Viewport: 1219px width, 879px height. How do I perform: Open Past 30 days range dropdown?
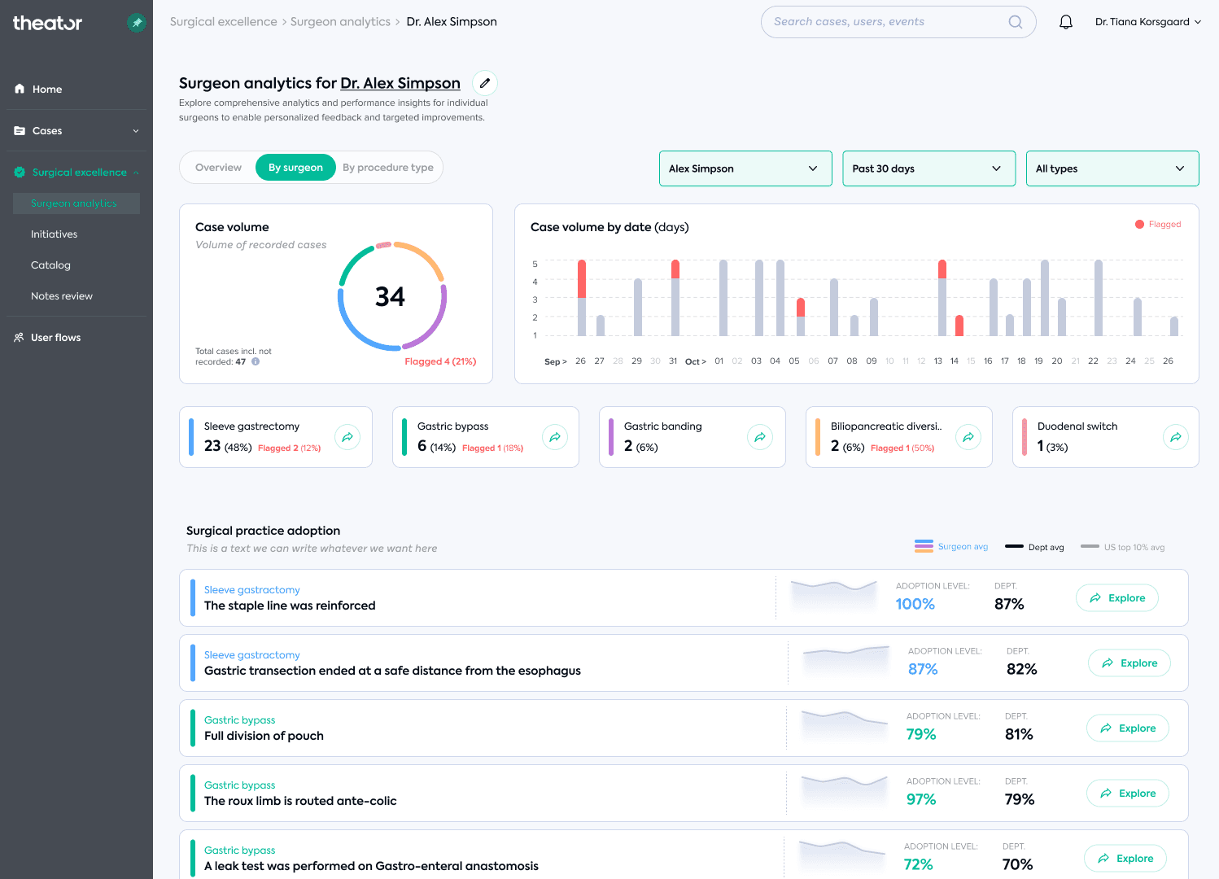[928, 168]
